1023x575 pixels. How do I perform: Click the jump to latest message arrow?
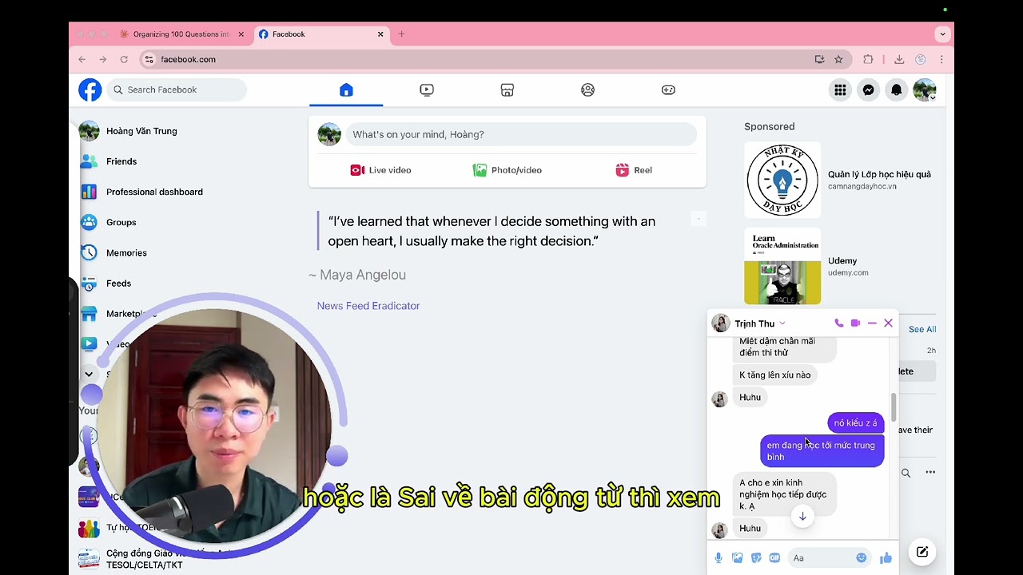click(802, 516)
